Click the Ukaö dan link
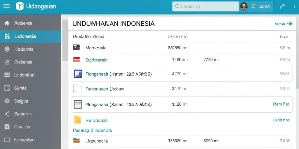This screenshot has height=149, width=299. [281, 120]
